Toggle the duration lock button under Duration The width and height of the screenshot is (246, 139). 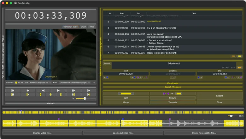click(x=173, y=77)
